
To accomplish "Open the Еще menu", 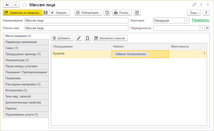I will (x=194, y=13).
